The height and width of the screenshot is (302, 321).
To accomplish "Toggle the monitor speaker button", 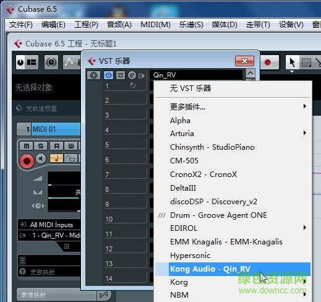I will (x=41, y=158).
